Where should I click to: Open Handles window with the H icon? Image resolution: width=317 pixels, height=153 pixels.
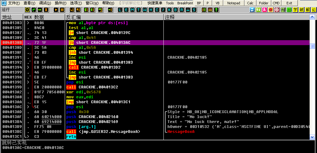click(151, 10)
